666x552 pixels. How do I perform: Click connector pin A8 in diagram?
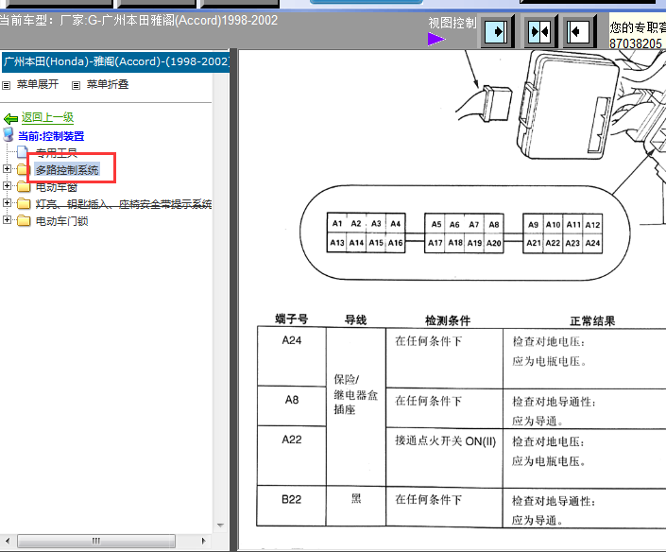point(493,224)
